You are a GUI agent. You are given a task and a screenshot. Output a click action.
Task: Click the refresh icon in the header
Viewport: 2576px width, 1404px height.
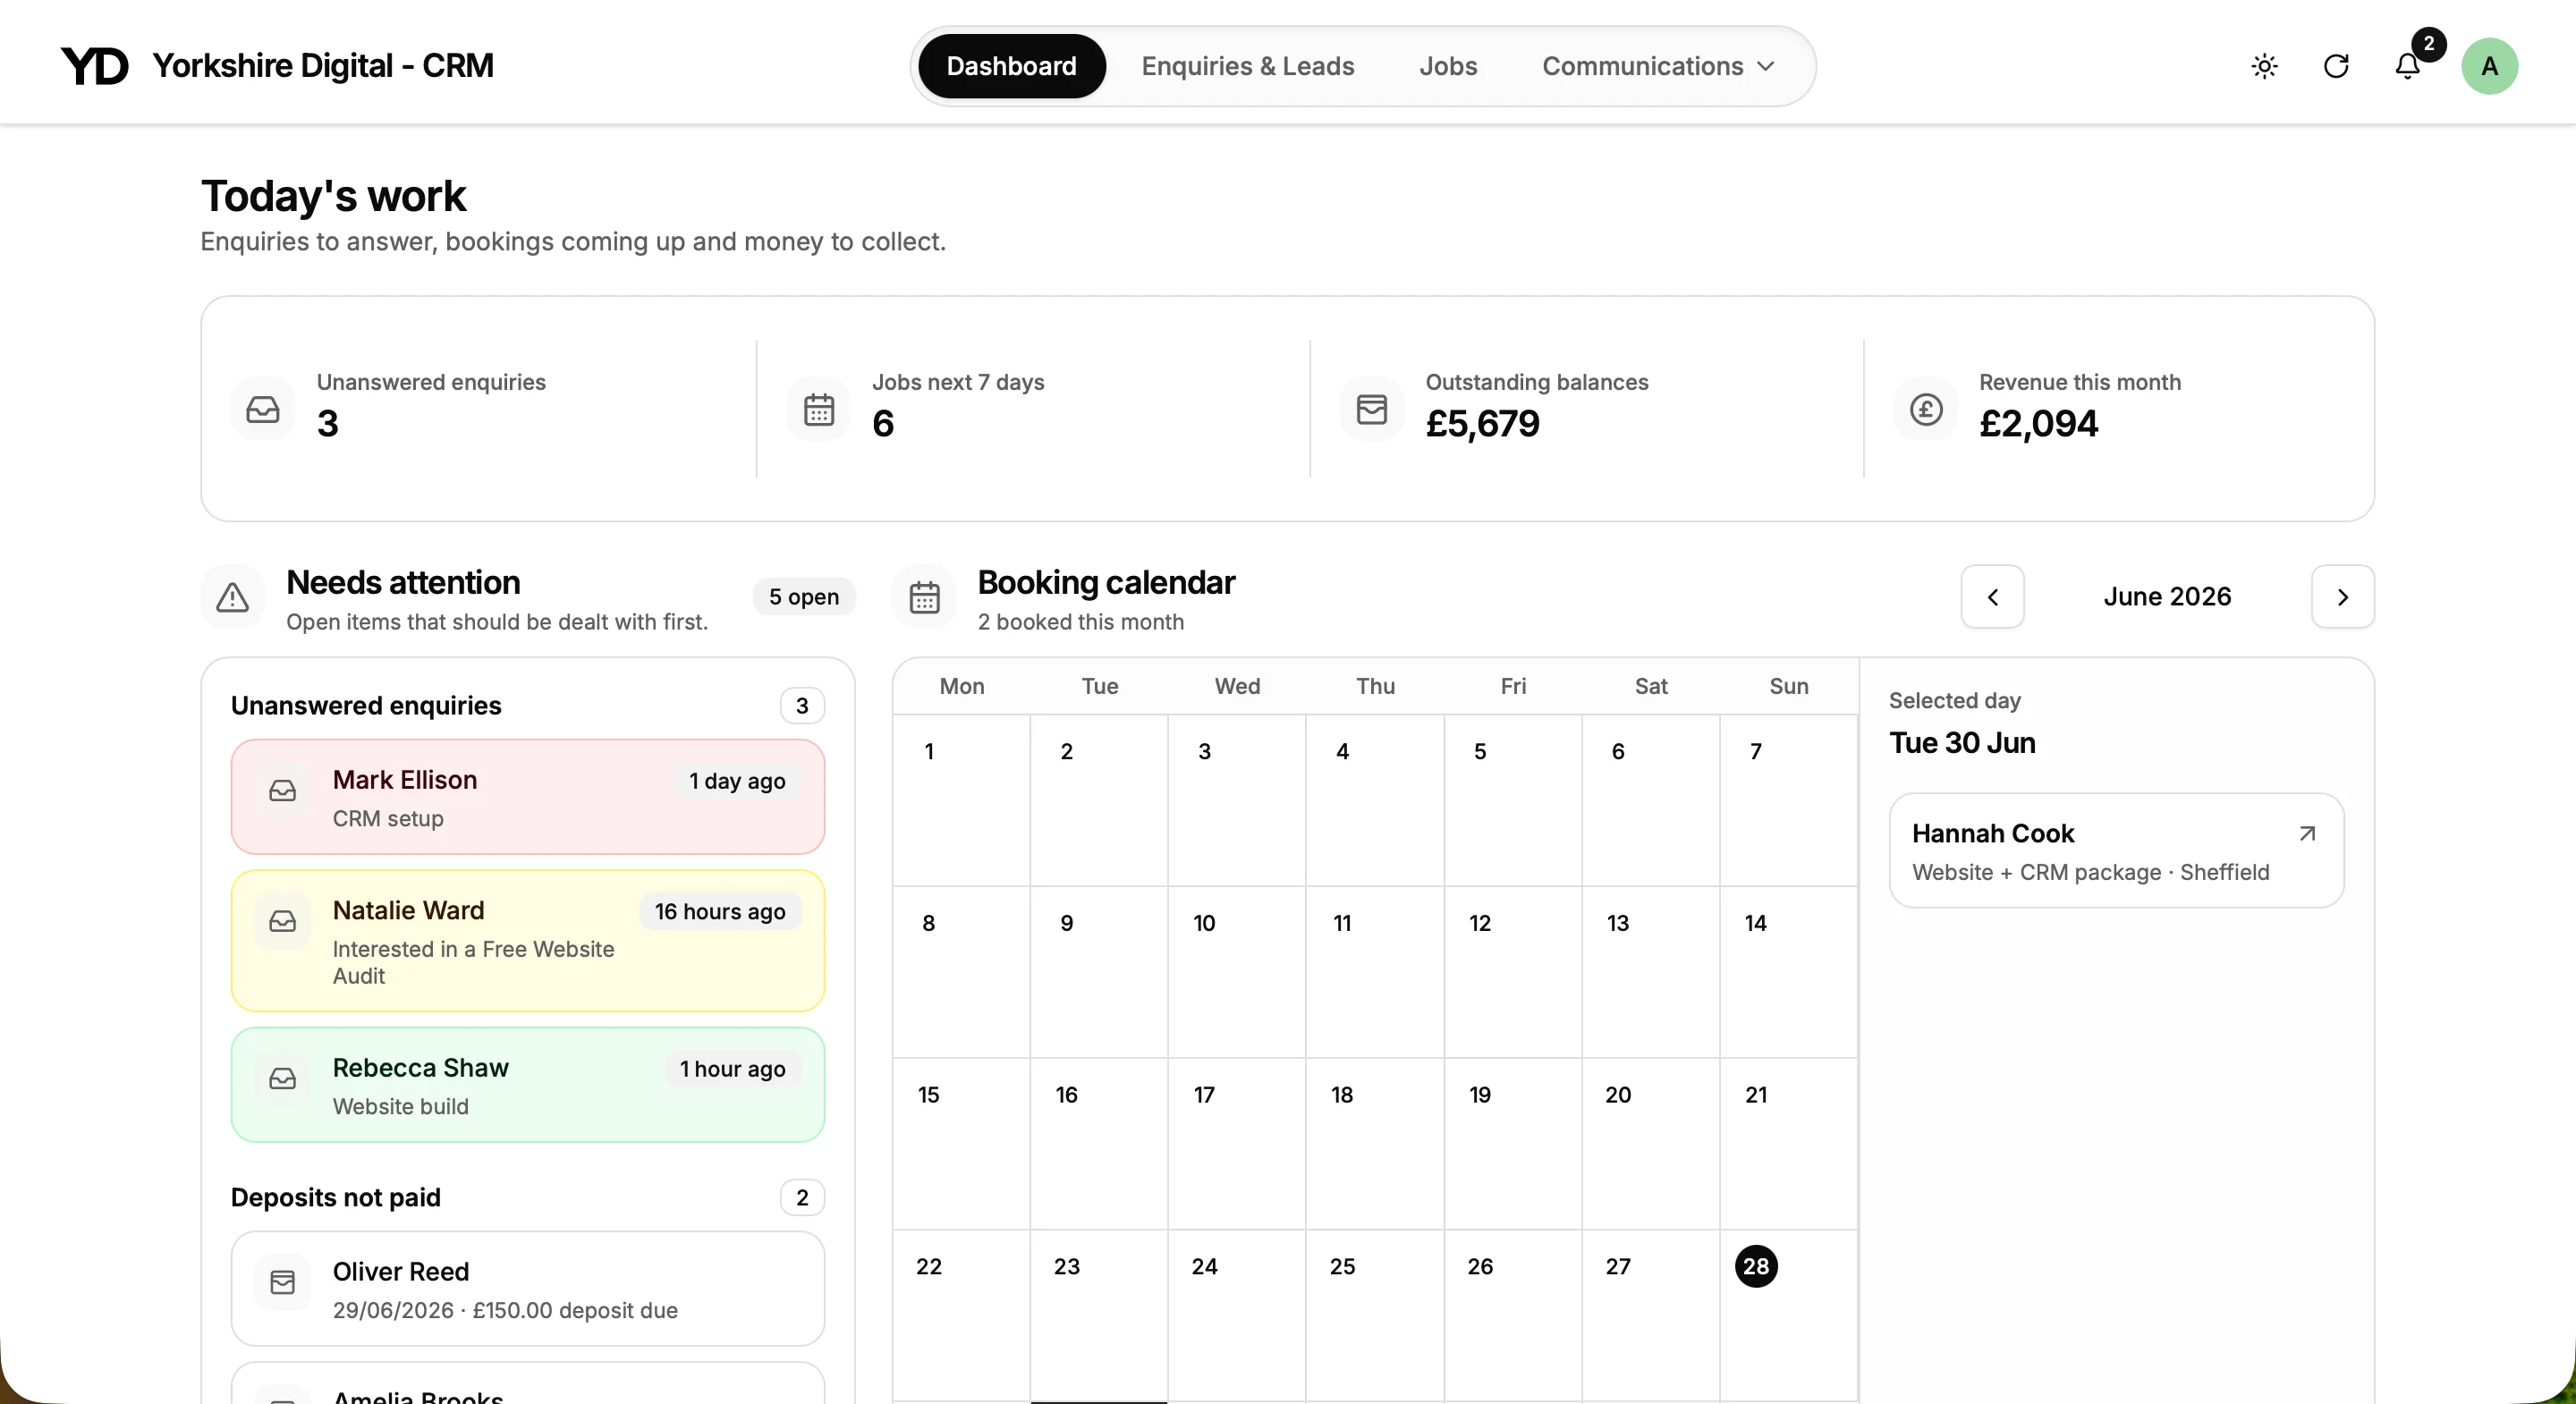2336,66
